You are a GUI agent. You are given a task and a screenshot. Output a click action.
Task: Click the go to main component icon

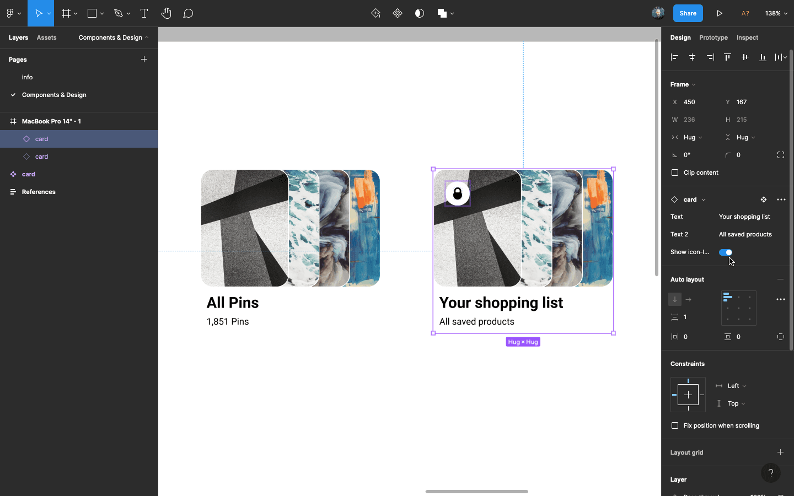coord(764,200)
